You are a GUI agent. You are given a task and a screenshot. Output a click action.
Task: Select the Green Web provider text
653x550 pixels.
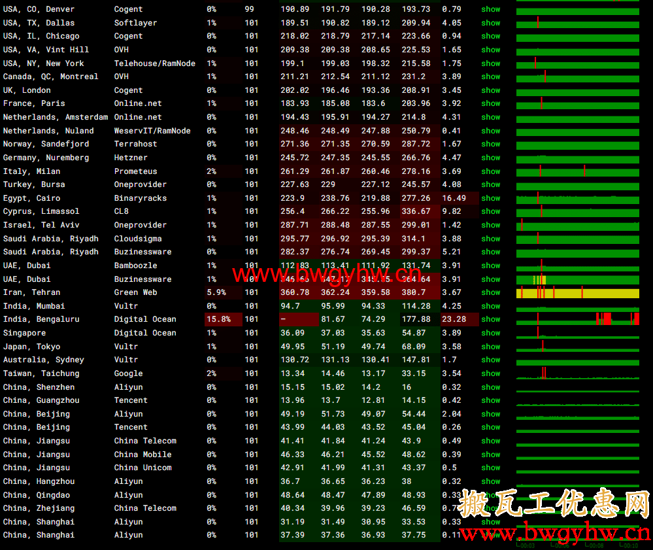click(x=136, y=292)
